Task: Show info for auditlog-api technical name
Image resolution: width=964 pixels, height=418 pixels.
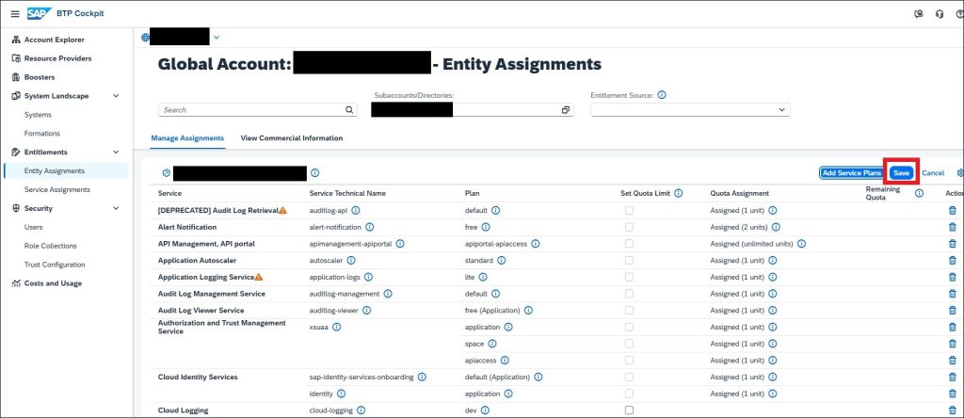Action: (355, 210)
